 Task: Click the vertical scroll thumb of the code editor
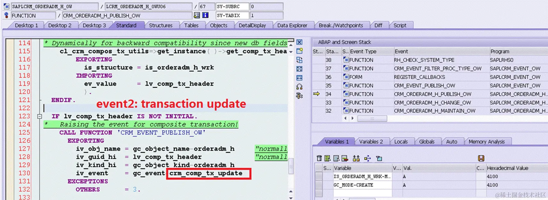tap(291, 166)
